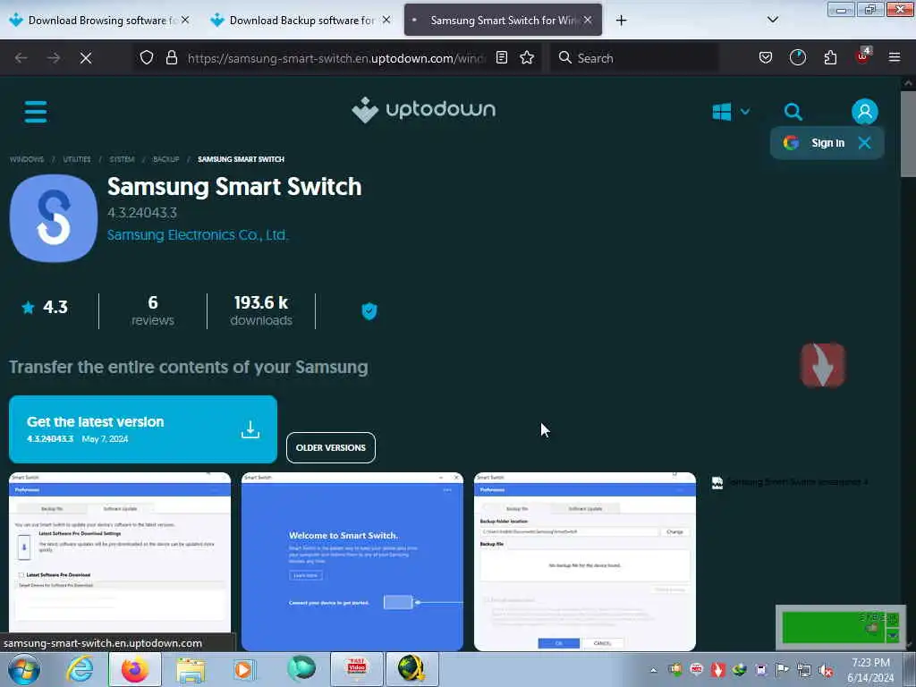The height and width of the screenshot is (687, 916).
Task: Click the blue security shield badge
Action: pyautogui.click(x=369, y=310)
